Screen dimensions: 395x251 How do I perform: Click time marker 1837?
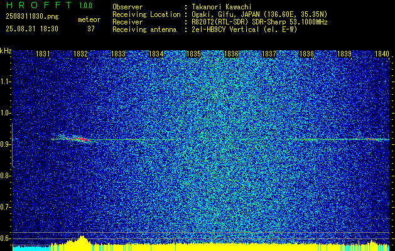point(269,54)
